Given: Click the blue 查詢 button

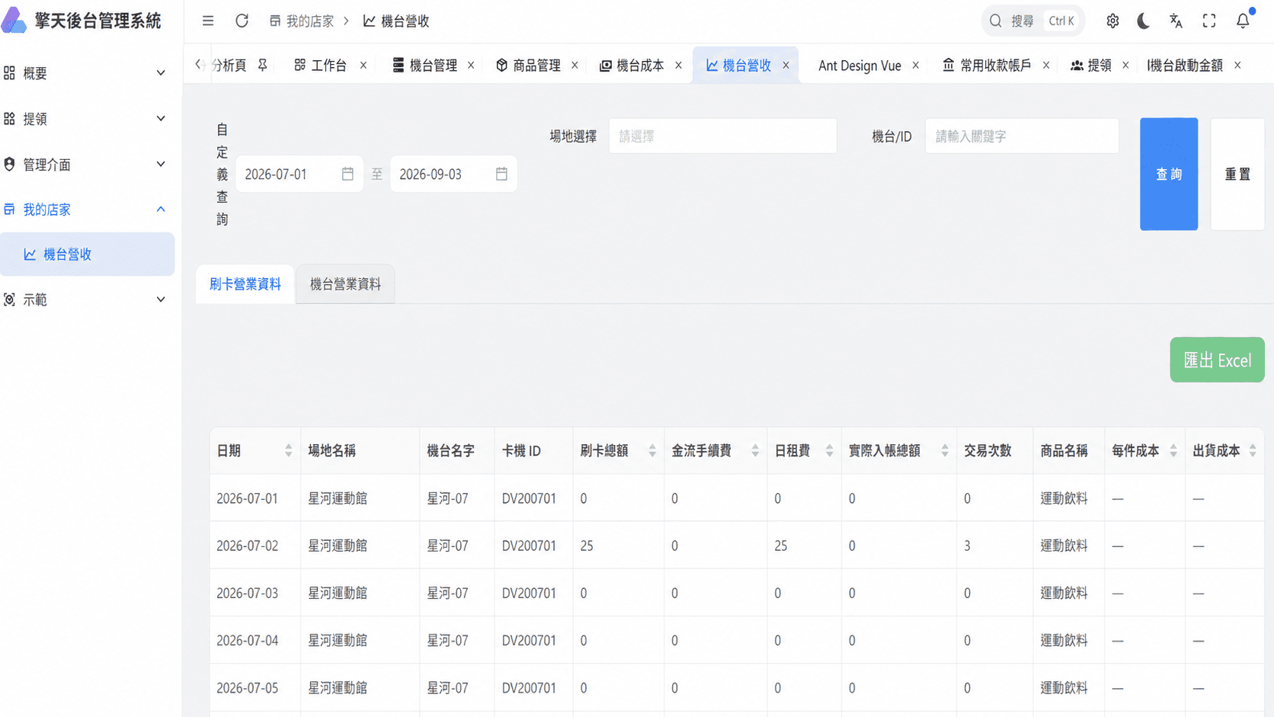Looking at the screenshot, I should (1169, 174).
